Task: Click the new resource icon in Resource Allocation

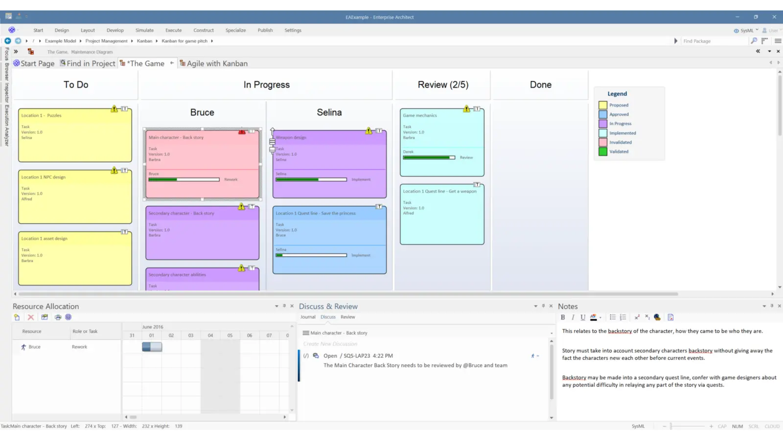Action: click(17, 317)
